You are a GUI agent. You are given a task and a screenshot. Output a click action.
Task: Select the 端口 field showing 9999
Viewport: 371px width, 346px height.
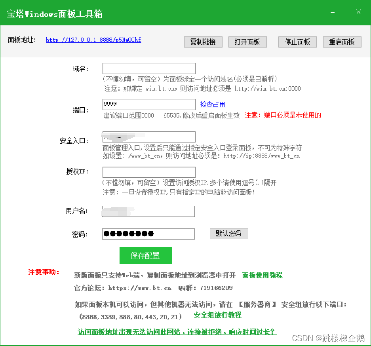tap(148, 104)
